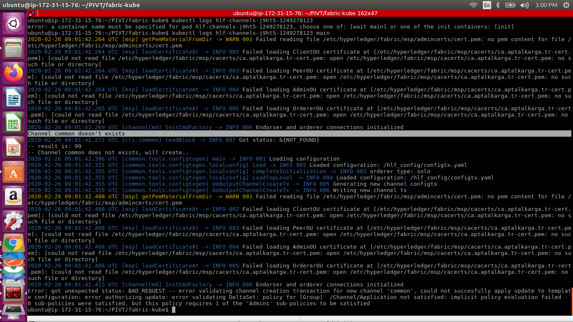The height and width of the screenshot is (322, 573).
Task: Open the Bluetooth indicator menu
Action: [498, 5]
